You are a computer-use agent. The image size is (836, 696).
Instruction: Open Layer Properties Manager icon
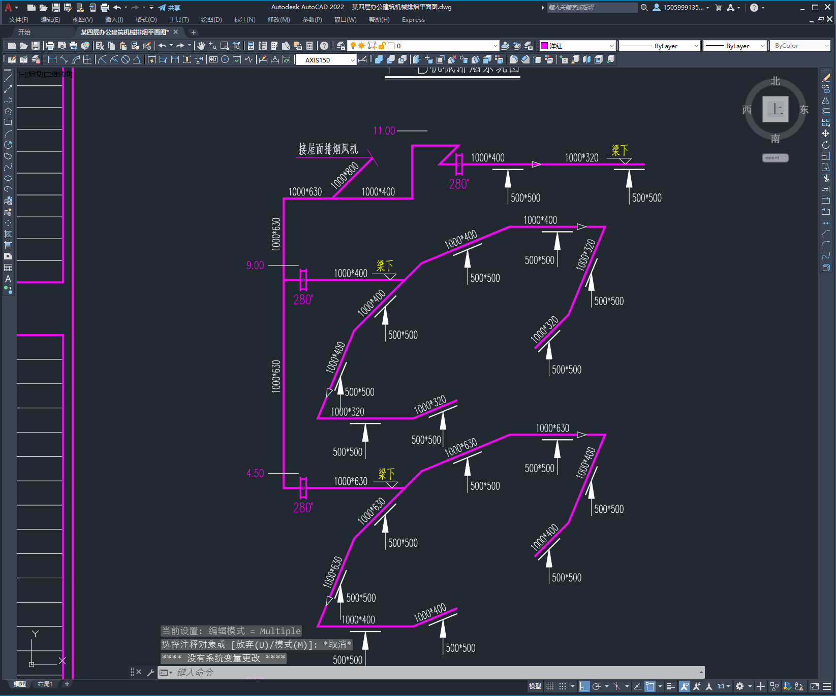pyautogui.click(x=341, y=46)
